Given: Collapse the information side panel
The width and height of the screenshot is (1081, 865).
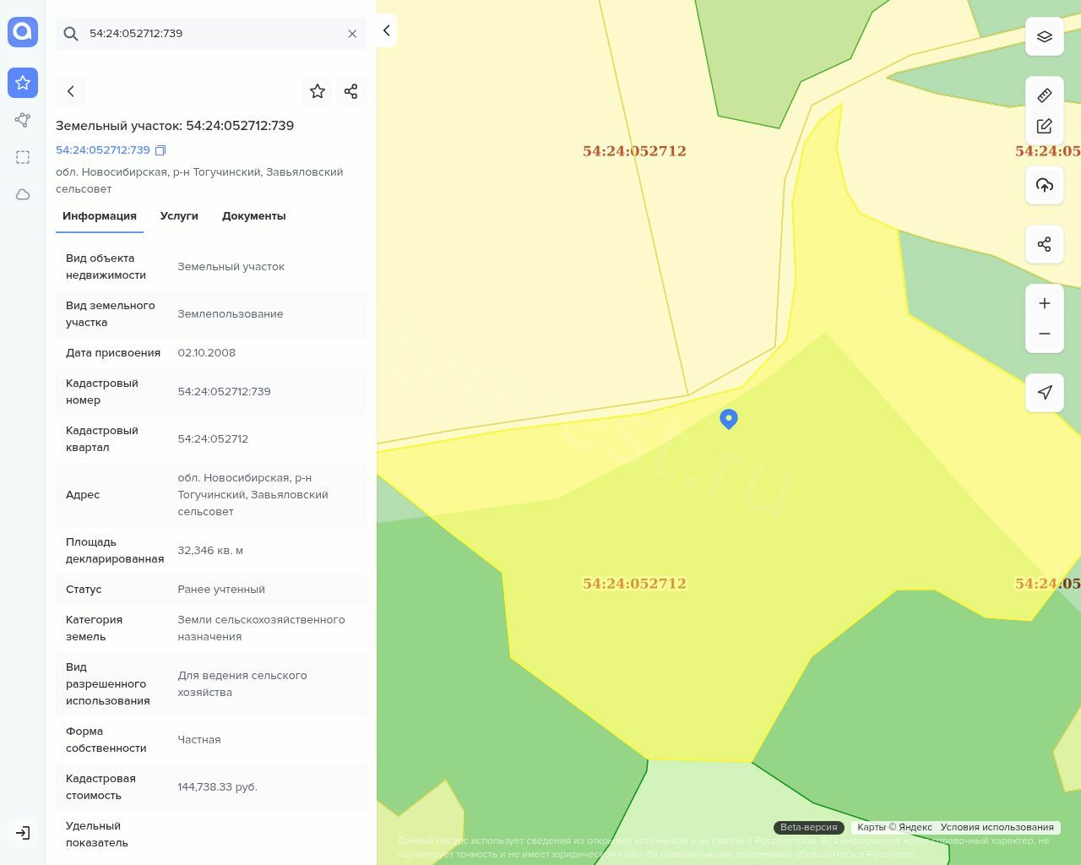Looking at the screenshot, I should [x=386, y=30].
